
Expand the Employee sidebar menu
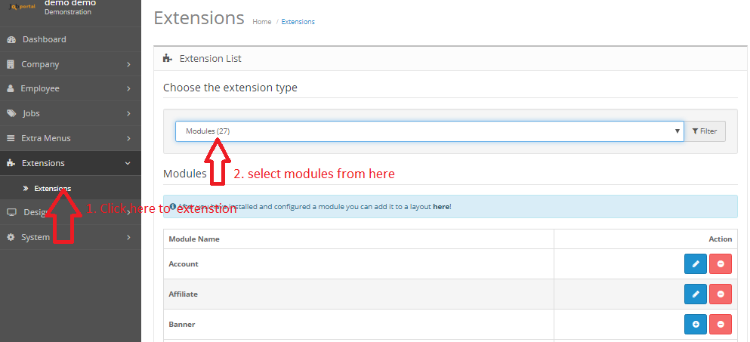coord(69,88)
